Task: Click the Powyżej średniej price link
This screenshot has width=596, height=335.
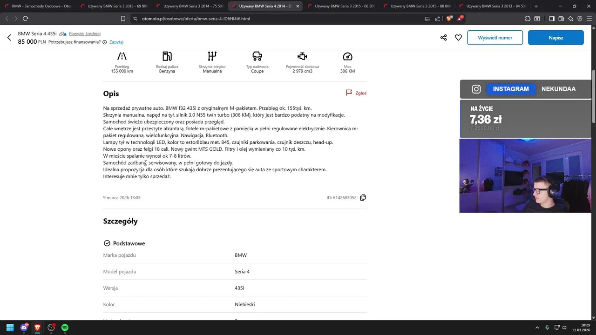Action: tap(85, 33)
